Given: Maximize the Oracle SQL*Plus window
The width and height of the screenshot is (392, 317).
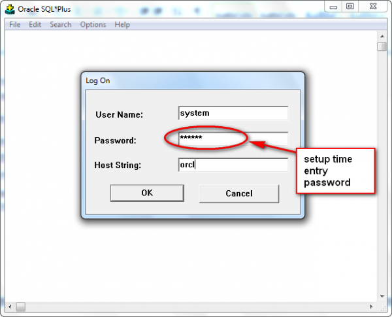Looking at the screenshot, I should click(350, 7).
